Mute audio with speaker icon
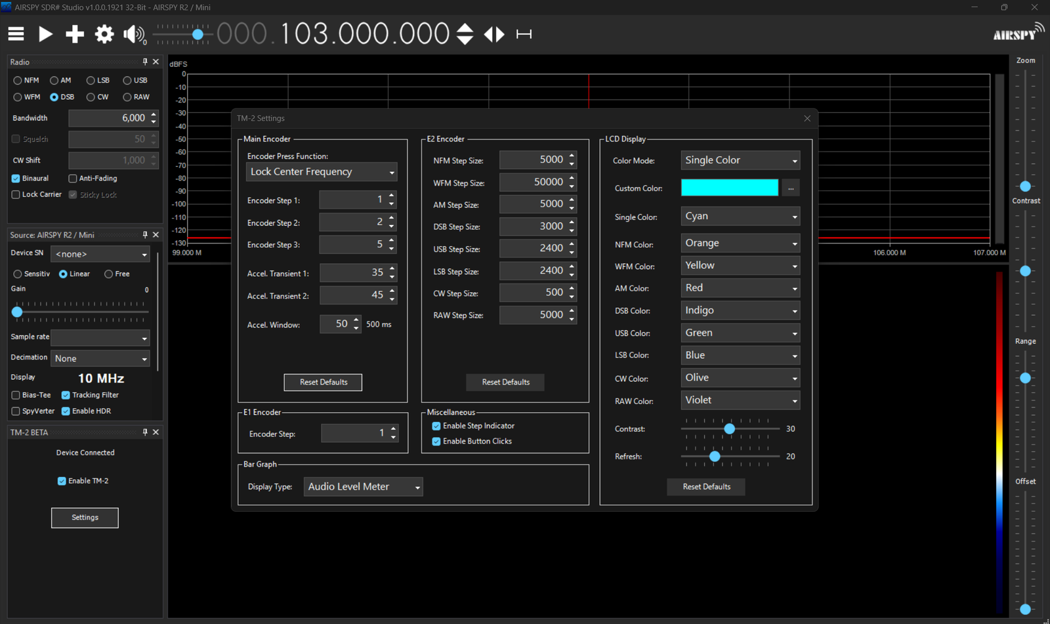The height and width of the screenshot is (624, 1050). (134, 34)
